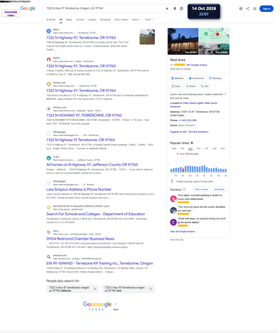Click the Share button for Rest Area
The width and height of the screenshot is (280, 333).
(x=190, y=86)
